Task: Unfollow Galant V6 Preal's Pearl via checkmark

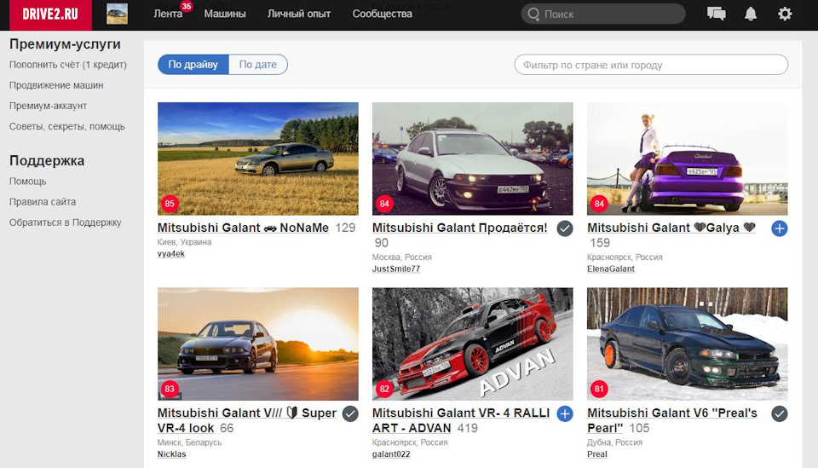Action: coord(780,413)
